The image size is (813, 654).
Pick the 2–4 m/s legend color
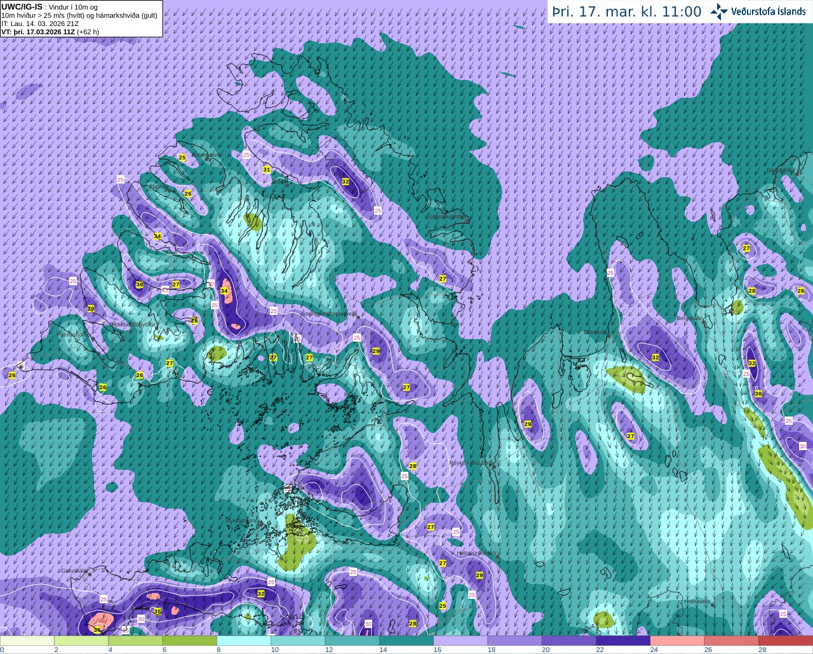pyautogui.click(x=81, y=641)
